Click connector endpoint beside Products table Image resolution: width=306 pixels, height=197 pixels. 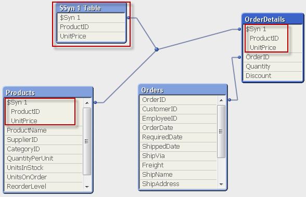(95, 102)
